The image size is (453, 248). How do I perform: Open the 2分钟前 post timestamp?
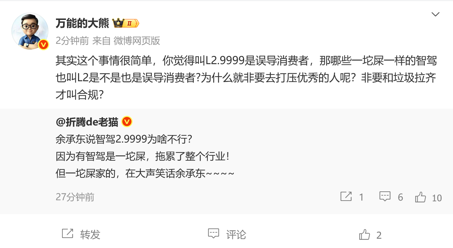[72, 41]
